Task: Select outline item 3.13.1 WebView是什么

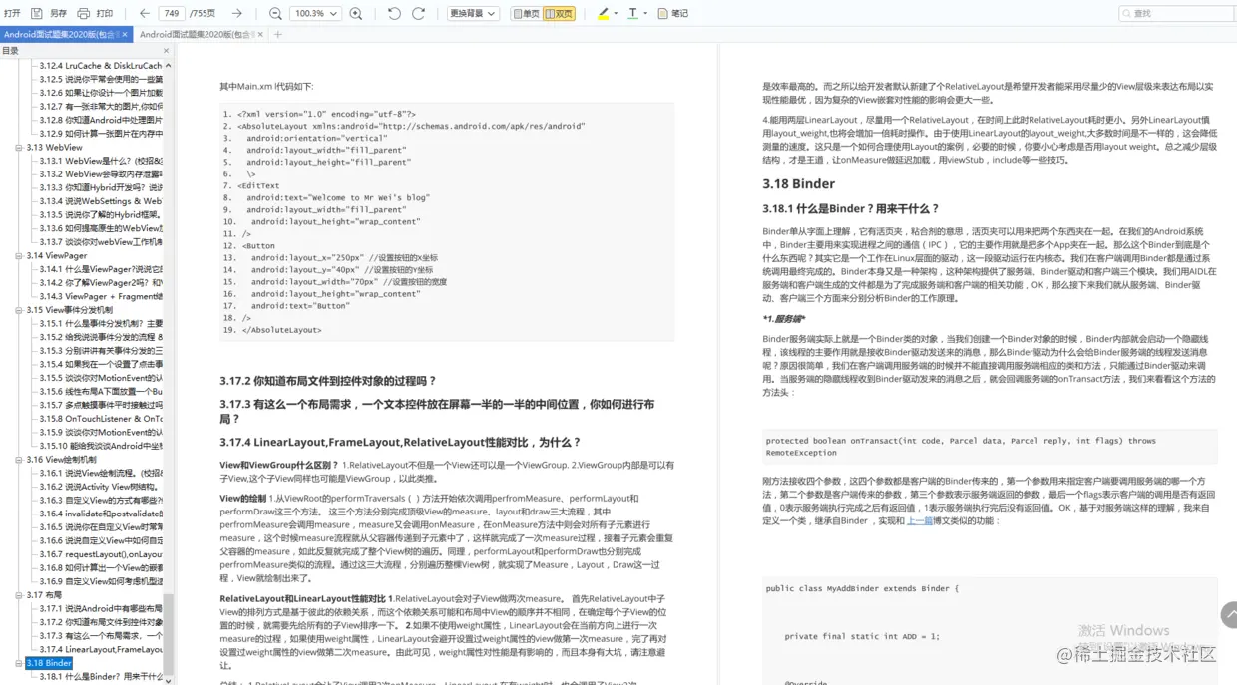Action: (x=101, y=161)
